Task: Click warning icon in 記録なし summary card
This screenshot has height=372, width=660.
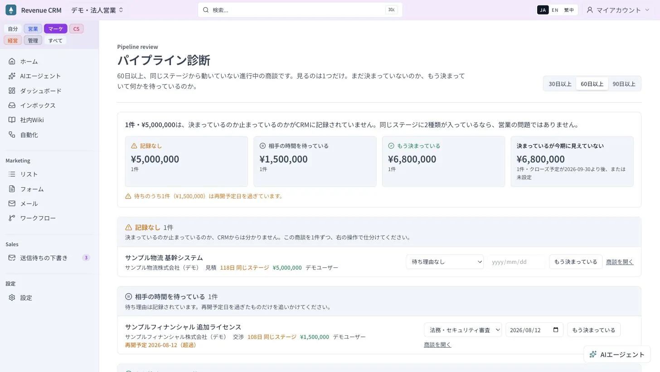Action: point(134,146)
